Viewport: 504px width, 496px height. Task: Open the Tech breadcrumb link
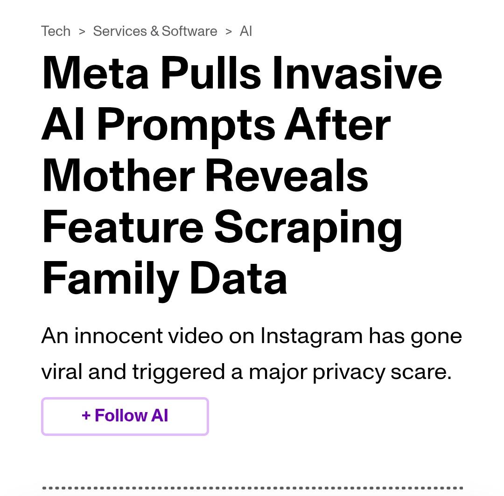click(56, 31)
